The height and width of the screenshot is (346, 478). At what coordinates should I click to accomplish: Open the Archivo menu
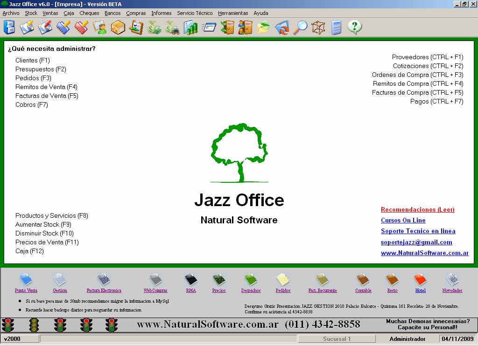click(11, 13)
